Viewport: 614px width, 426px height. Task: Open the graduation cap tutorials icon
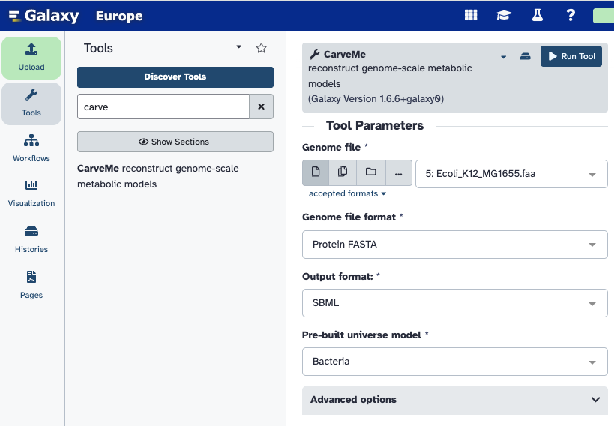click(504, 15)
